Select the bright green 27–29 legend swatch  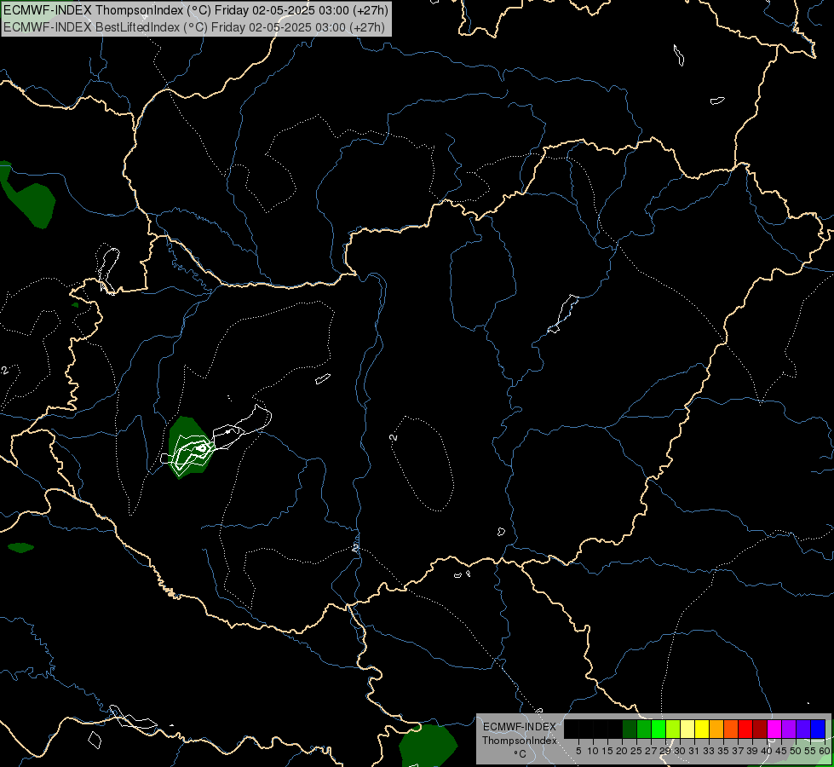659,729
